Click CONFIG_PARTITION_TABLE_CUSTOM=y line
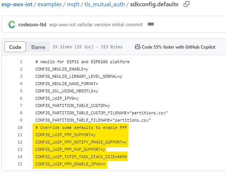This screenshot has width=226, height=172. tap(73, 106)
